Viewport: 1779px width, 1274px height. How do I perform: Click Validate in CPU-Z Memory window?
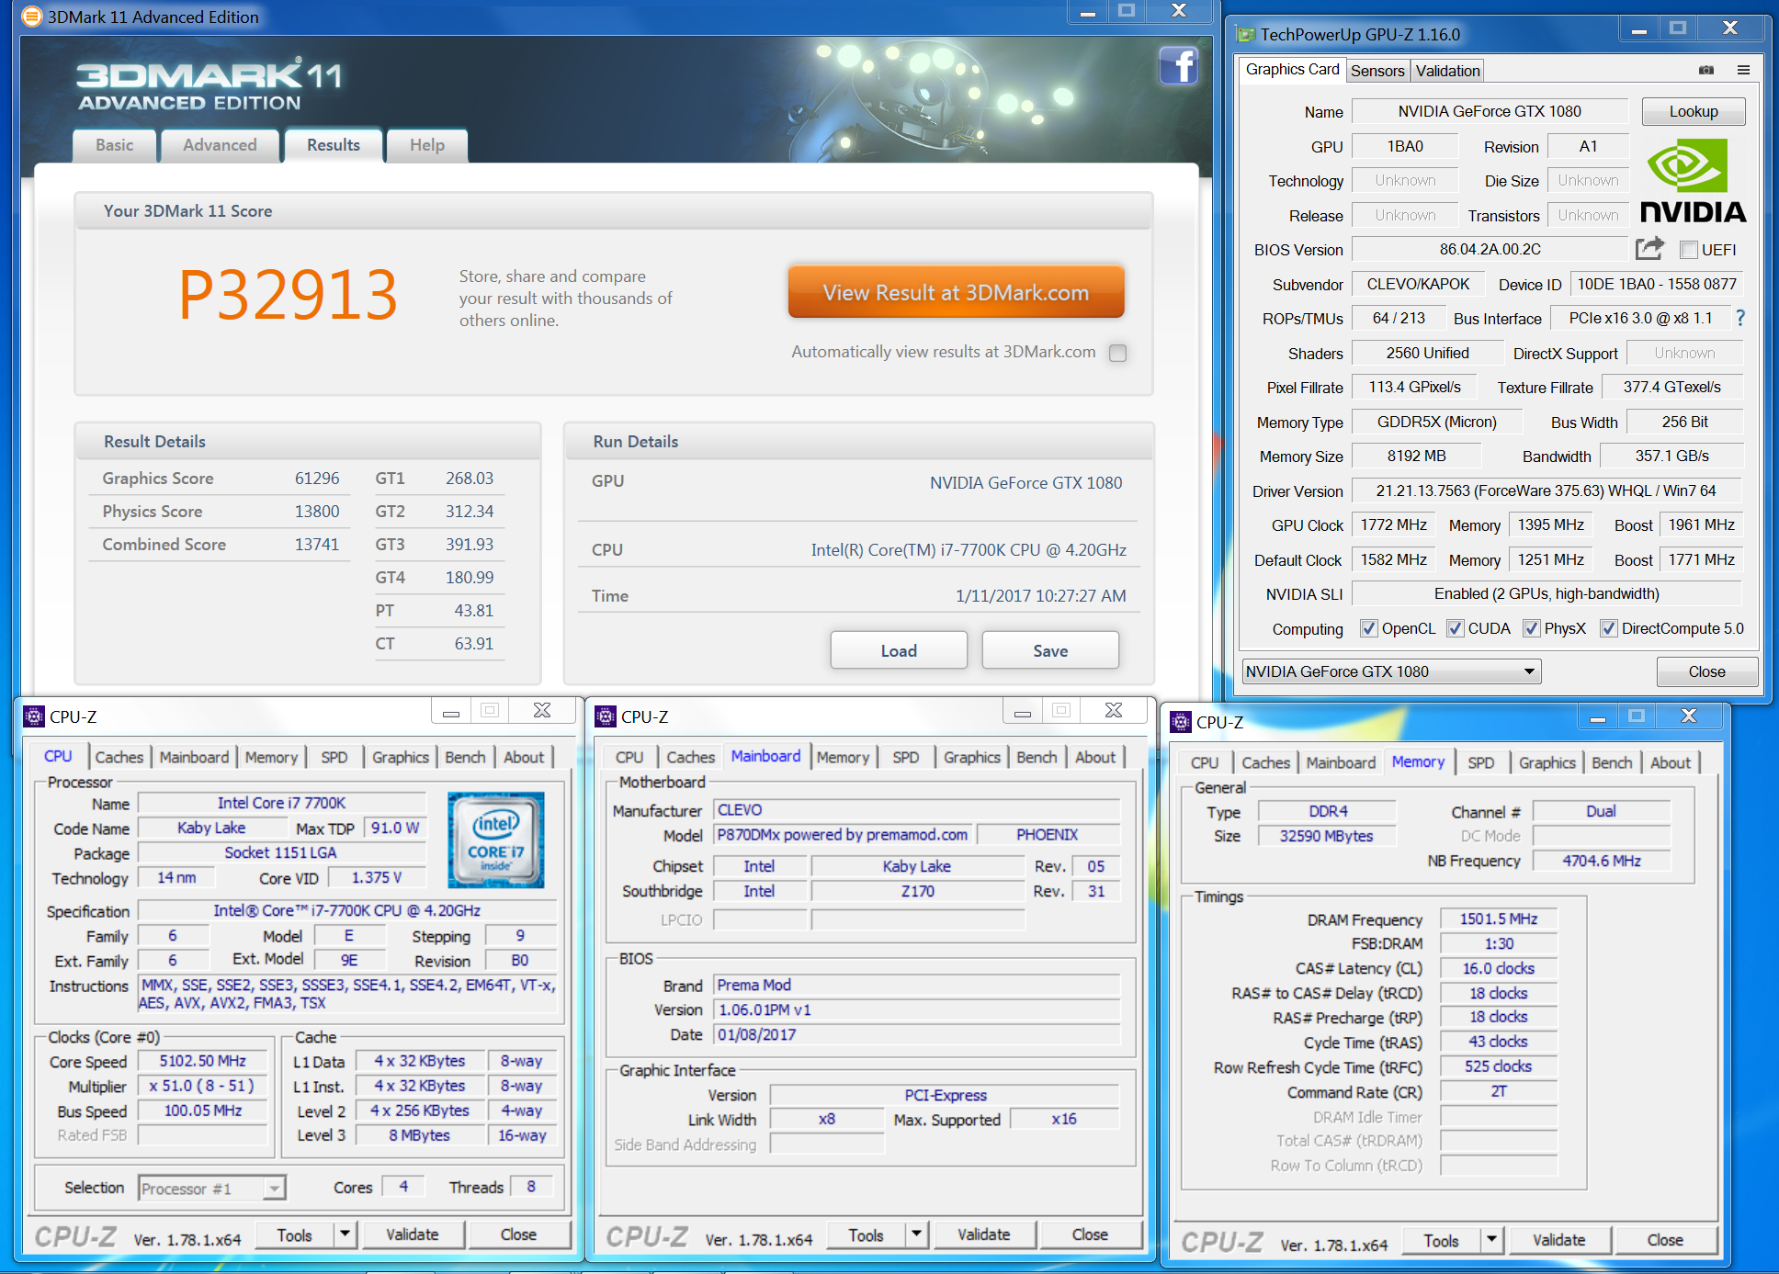point(1558,1240)
